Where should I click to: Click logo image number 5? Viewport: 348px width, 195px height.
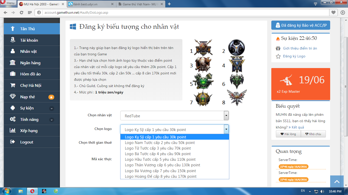[203, 81]
